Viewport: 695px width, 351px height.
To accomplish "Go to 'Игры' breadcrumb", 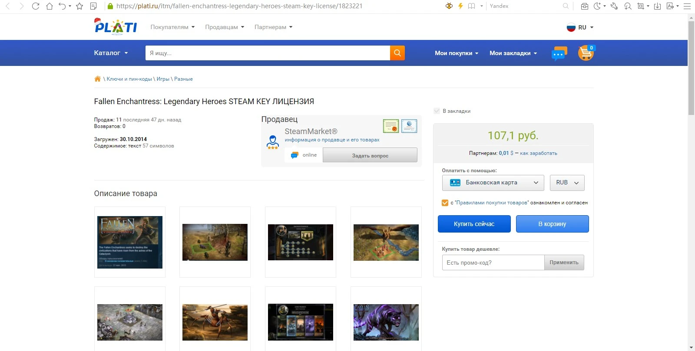I will tap(163, 79).
